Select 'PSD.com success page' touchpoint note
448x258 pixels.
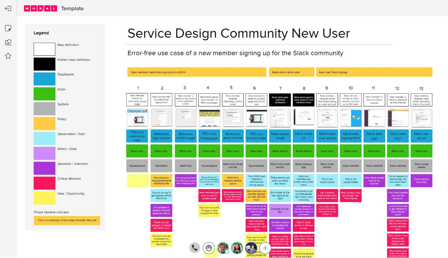pyautogui.click(x=256, y=136)
